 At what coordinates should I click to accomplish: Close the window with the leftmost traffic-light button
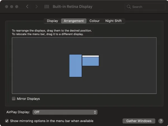(7, 7)
